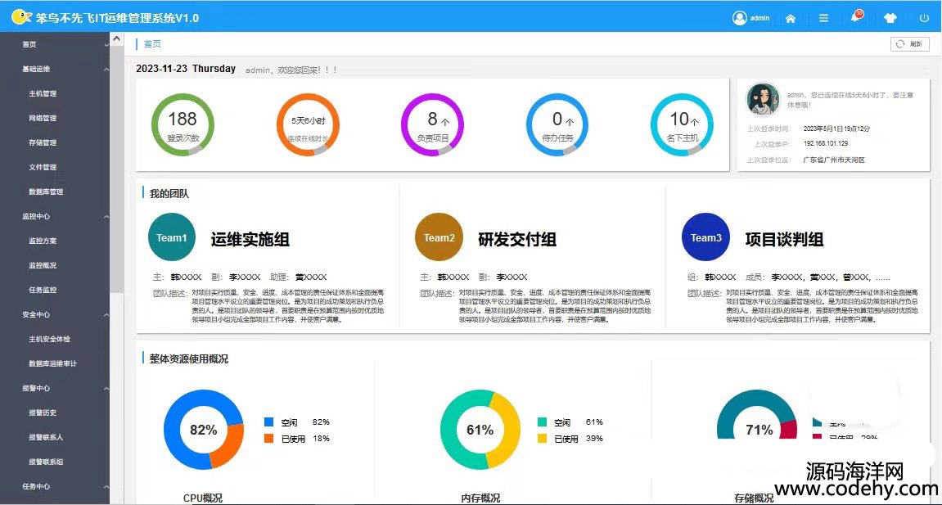
Task: Toggle the 已使用 CPU legend swatch
Action: pos(268,439)
